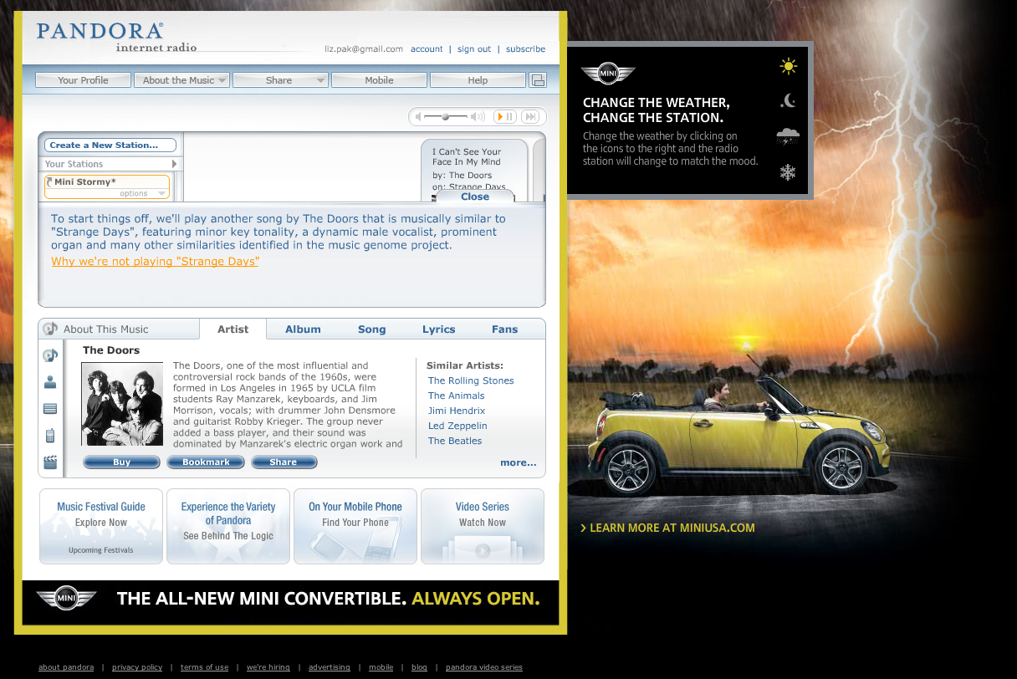This screenshot has height=679, width=1017.
Task: Open the film clapperboard sidebar icon
Action: [50, 462]
